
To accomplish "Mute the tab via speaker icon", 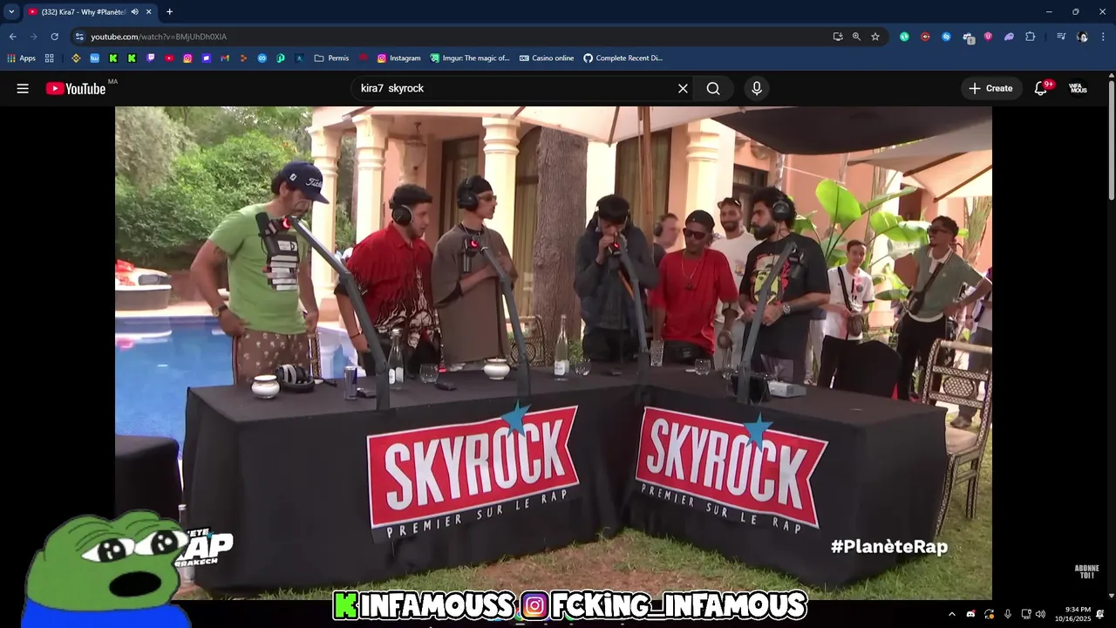I will (x=134, y=11).
